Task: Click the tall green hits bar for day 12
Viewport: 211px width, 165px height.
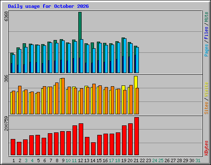Action: click(80, 26)
